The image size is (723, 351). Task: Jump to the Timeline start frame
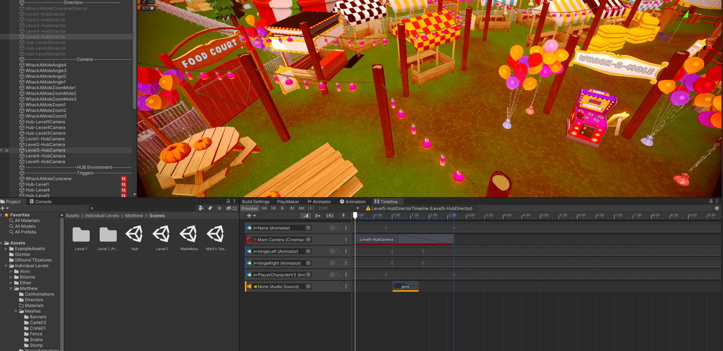pyautogui.click(x=264, y=208)
